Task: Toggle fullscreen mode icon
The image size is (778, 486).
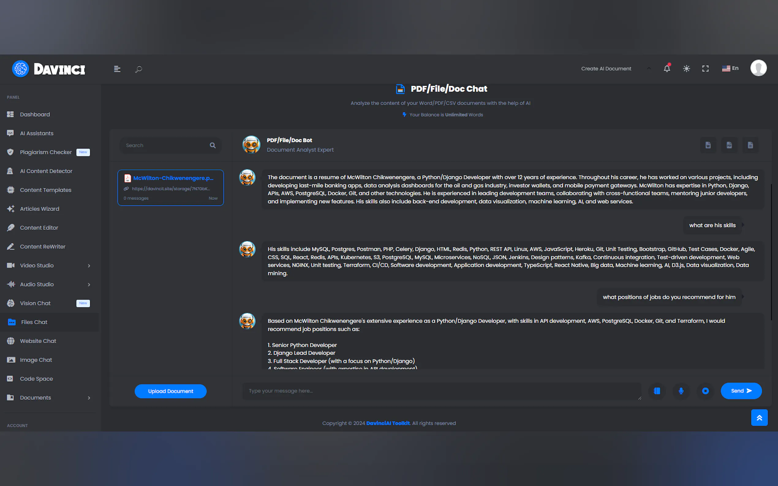Action: click(705, 69)
